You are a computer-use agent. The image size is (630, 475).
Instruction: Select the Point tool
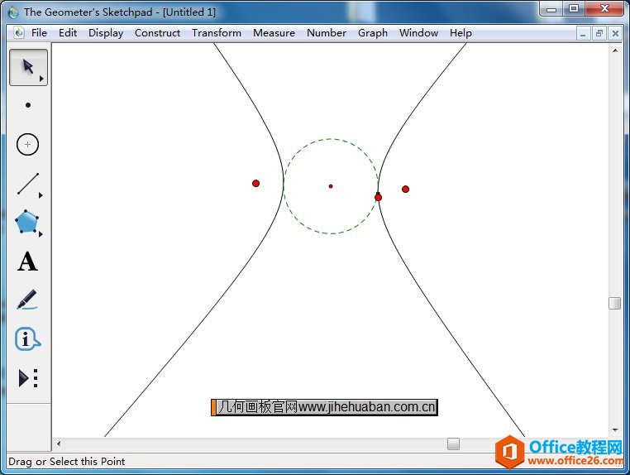[x=28, y=105]
